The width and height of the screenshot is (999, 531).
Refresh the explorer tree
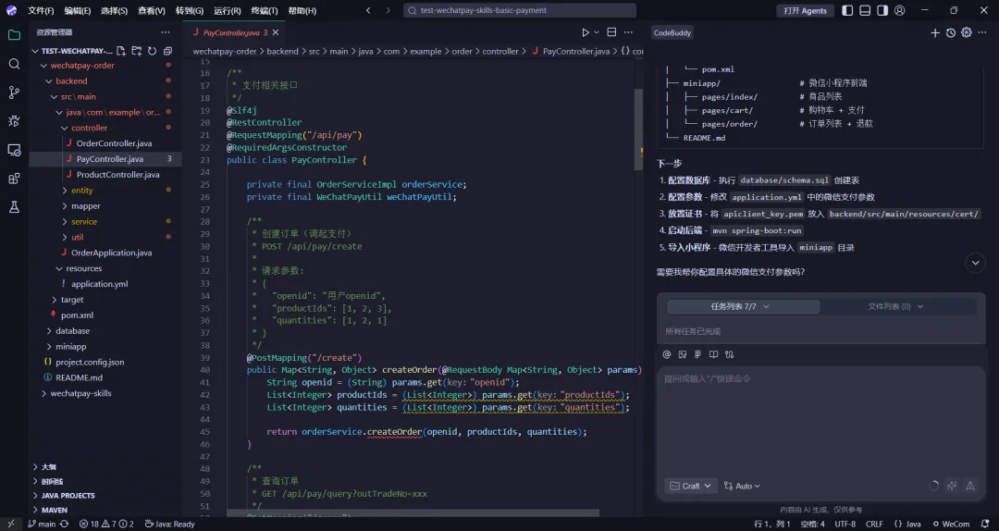(x=152, y=51)
